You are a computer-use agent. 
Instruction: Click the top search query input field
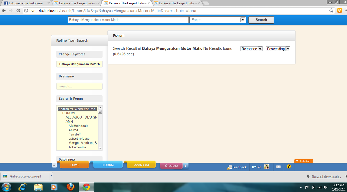click(x=128, y=20)
